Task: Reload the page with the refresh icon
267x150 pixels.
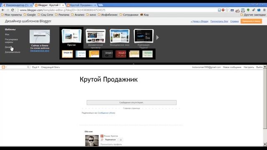Action: (13, 10)
